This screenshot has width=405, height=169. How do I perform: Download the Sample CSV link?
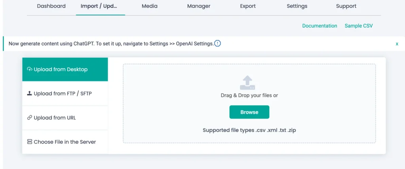pyautogui.click(x=358, y=26)
